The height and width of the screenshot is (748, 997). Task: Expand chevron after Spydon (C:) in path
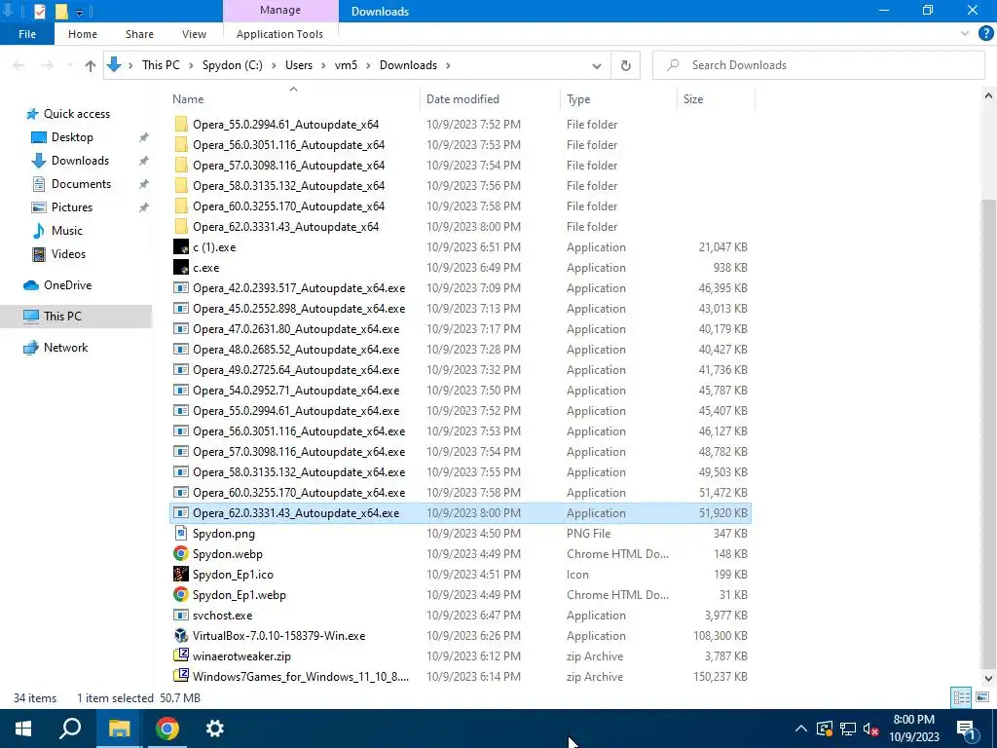[274, 65]
